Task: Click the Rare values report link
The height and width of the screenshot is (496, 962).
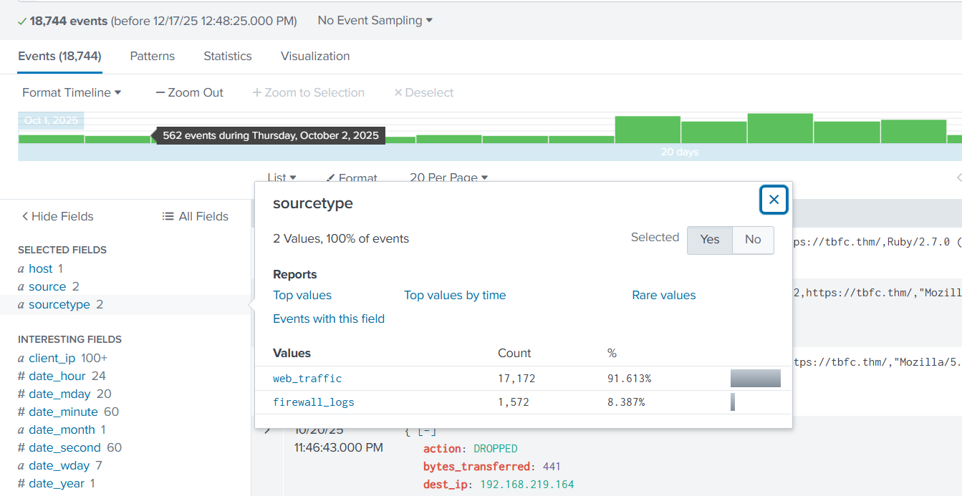Action: pyautogui.click(x=663, y=295)
